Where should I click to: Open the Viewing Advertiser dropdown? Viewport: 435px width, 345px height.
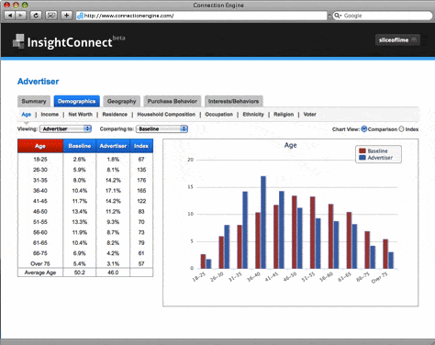pyautogui.click(x=65, y=128)
